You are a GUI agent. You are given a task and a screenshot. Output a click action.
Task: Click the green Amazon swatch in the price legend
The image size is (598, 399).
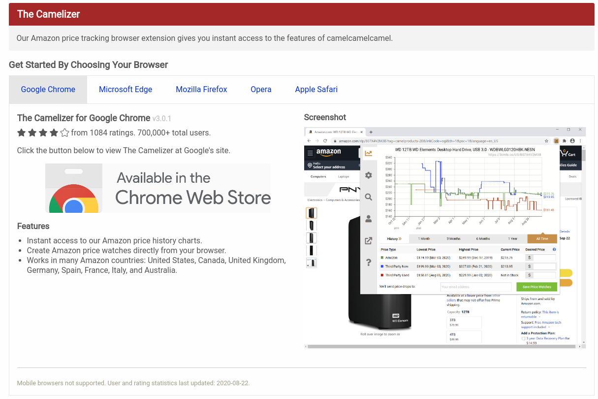pyautogui.click(x=381, y=258)
